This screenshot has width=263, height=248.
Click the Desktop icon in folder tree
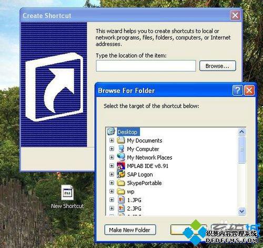[x=111, y=132]
